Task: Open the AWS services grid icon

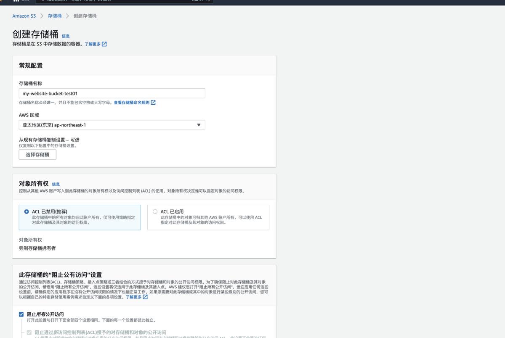Action: [x=17, y=1]
